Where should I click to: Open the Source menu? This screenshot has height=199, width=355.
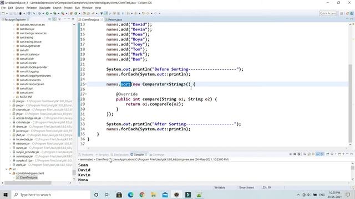pyautogui.click(x=19, y=8)
